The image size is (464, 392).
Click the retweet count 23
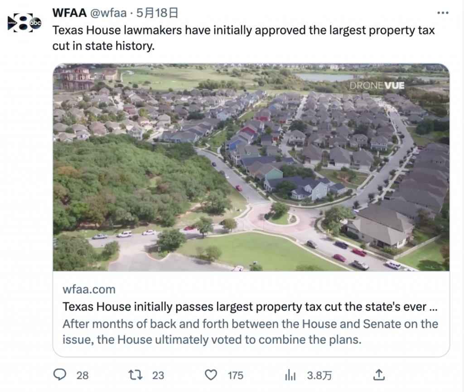158,375
